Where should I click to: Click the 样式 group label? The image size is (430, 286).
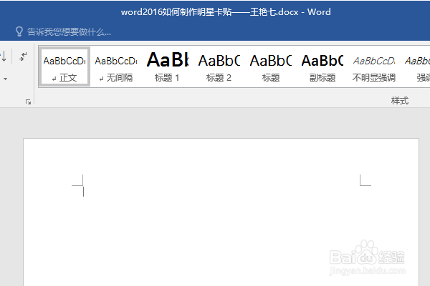[x=400, y=101]
